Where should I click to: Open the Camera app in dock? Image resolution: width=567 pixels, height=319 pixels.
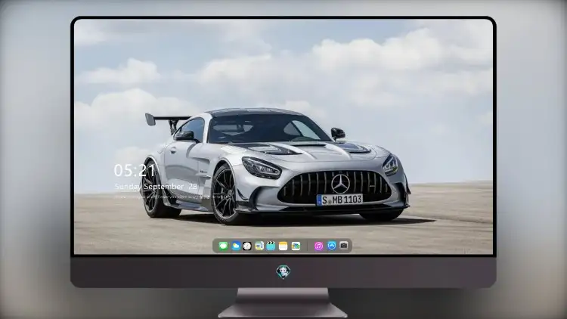[344, 246]
